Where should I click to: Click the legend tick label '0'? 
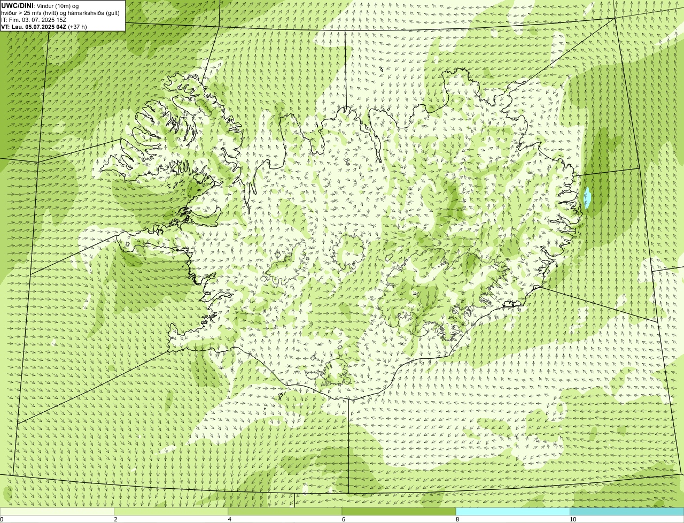coord(2,519)
